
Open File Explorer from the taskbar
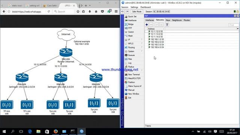pyautogui.click(x=38, y=131)
